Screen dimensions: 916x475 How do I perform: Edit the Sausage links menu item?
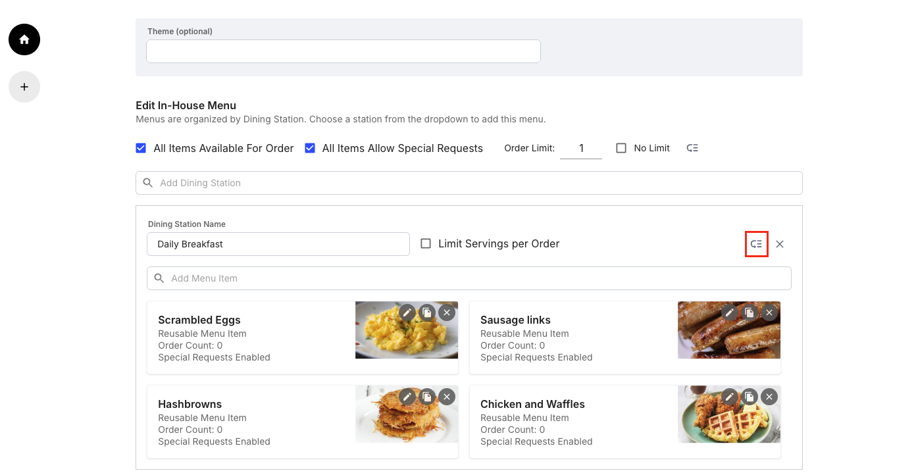click(730, 312)
